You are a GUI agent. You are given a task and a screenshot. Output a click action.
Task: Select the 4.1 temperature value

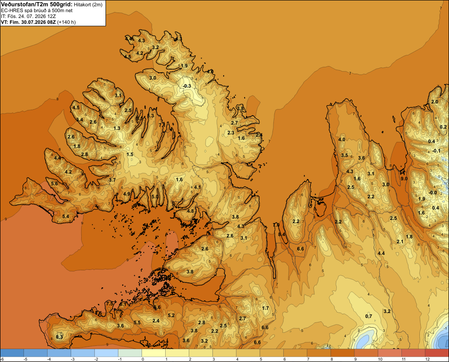(198, 187)
